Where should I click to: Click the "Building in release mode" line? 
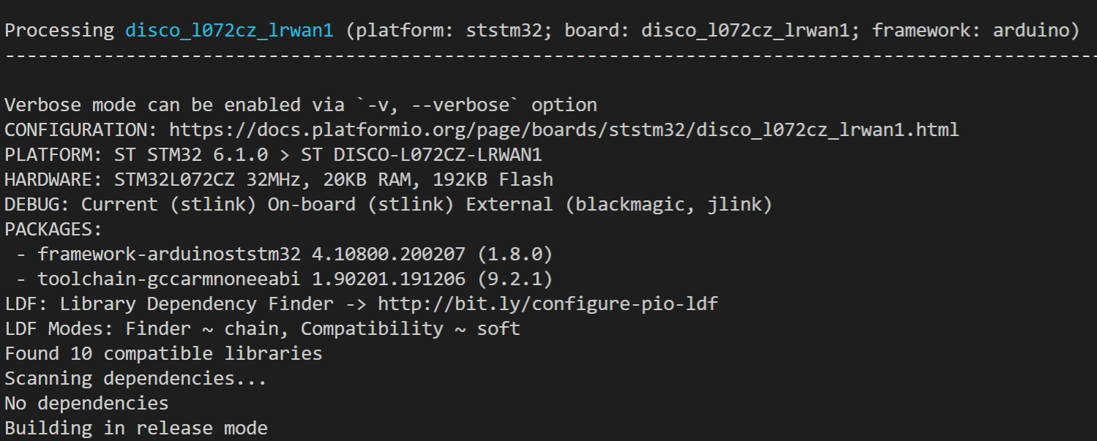point(136,429)
